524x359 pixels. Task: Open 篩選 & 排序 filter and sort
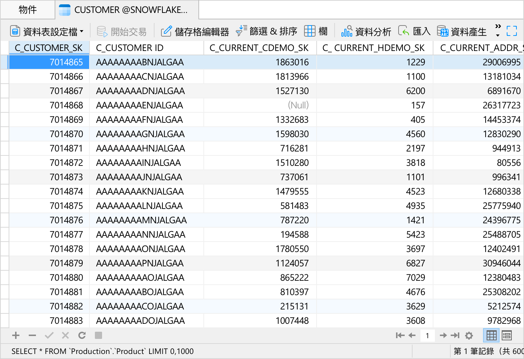[x=266, y=32]
